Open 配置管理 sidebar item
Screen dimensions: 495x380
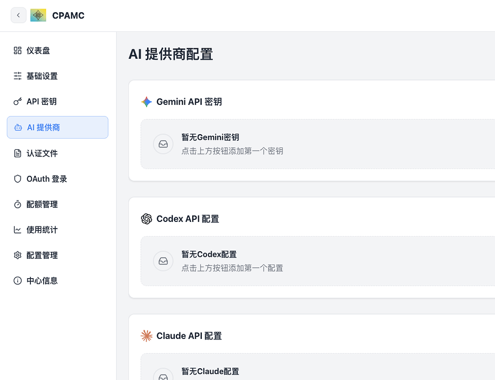(x=57, y=255)
